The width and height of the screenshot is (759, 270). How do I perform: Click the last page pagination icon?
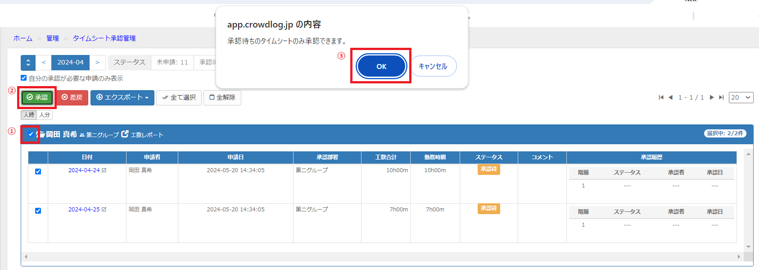point(721,97)
